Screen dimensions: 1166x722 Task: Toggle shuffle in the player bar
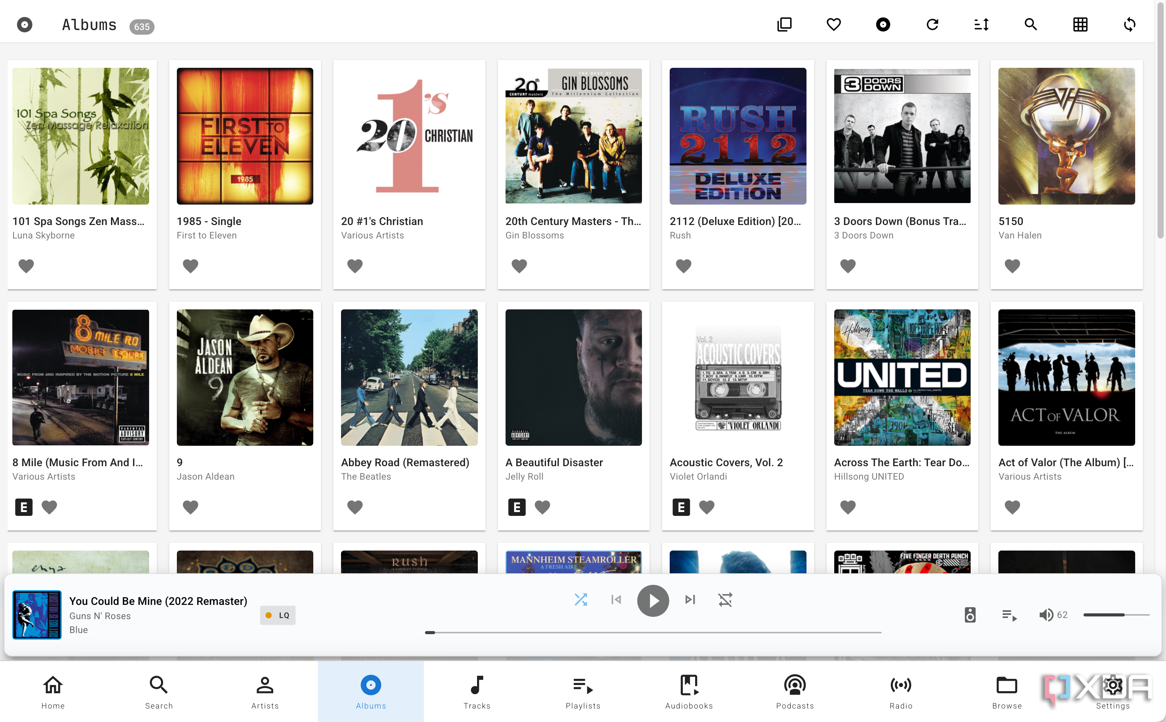click(x=581, y=600)
